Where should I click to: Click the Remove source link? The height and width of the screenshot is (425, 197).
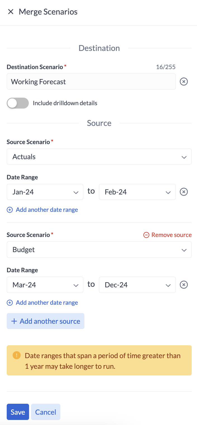click(x=171, y=235)
